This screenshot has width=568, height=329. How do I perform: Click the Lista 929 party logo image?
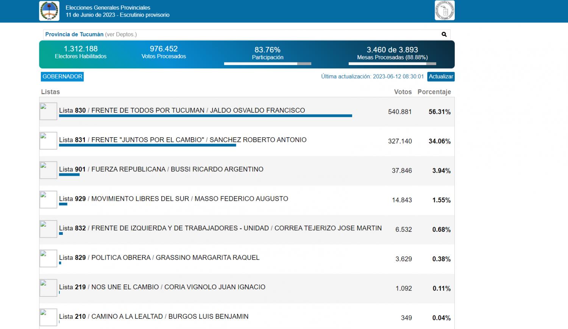pyautogui.click(x=48, y=200)
